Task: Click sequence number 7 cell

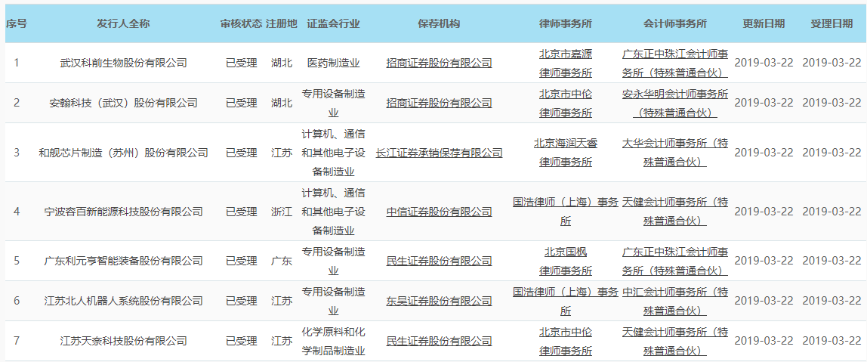Action: pyautogui.click(x=17, y=341)
